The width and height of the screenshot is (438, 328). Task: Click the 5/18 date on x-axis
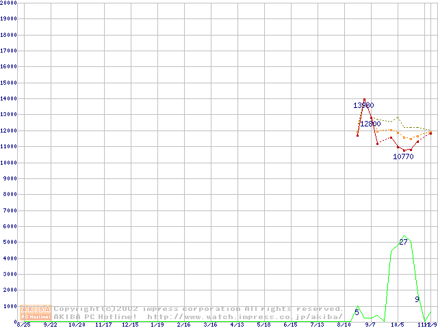click(263, 325)
